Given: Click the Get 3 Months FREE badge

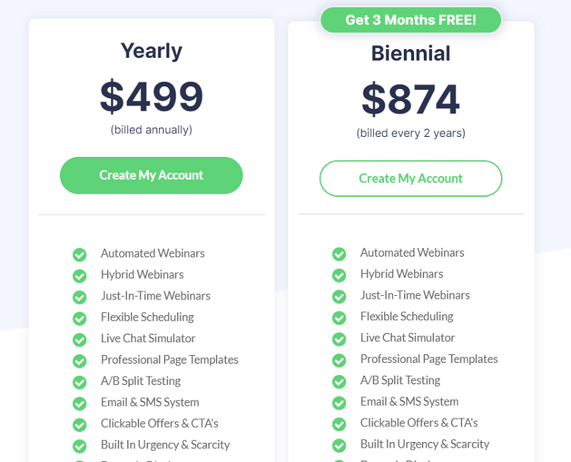Looking at the screenshot, I should 411,20.
